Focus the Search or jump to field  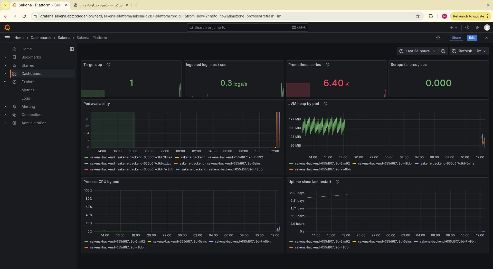coord(247,27)
